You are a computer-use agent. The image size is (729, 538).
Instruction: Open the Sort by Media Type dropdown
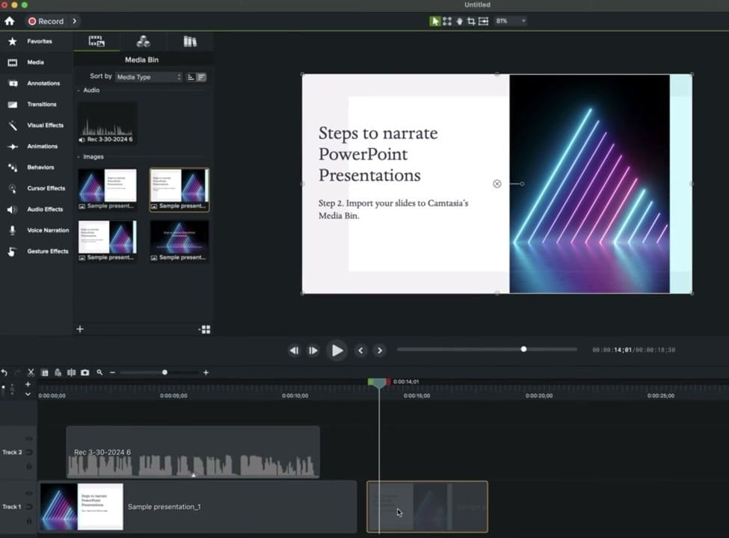point(148,77)
